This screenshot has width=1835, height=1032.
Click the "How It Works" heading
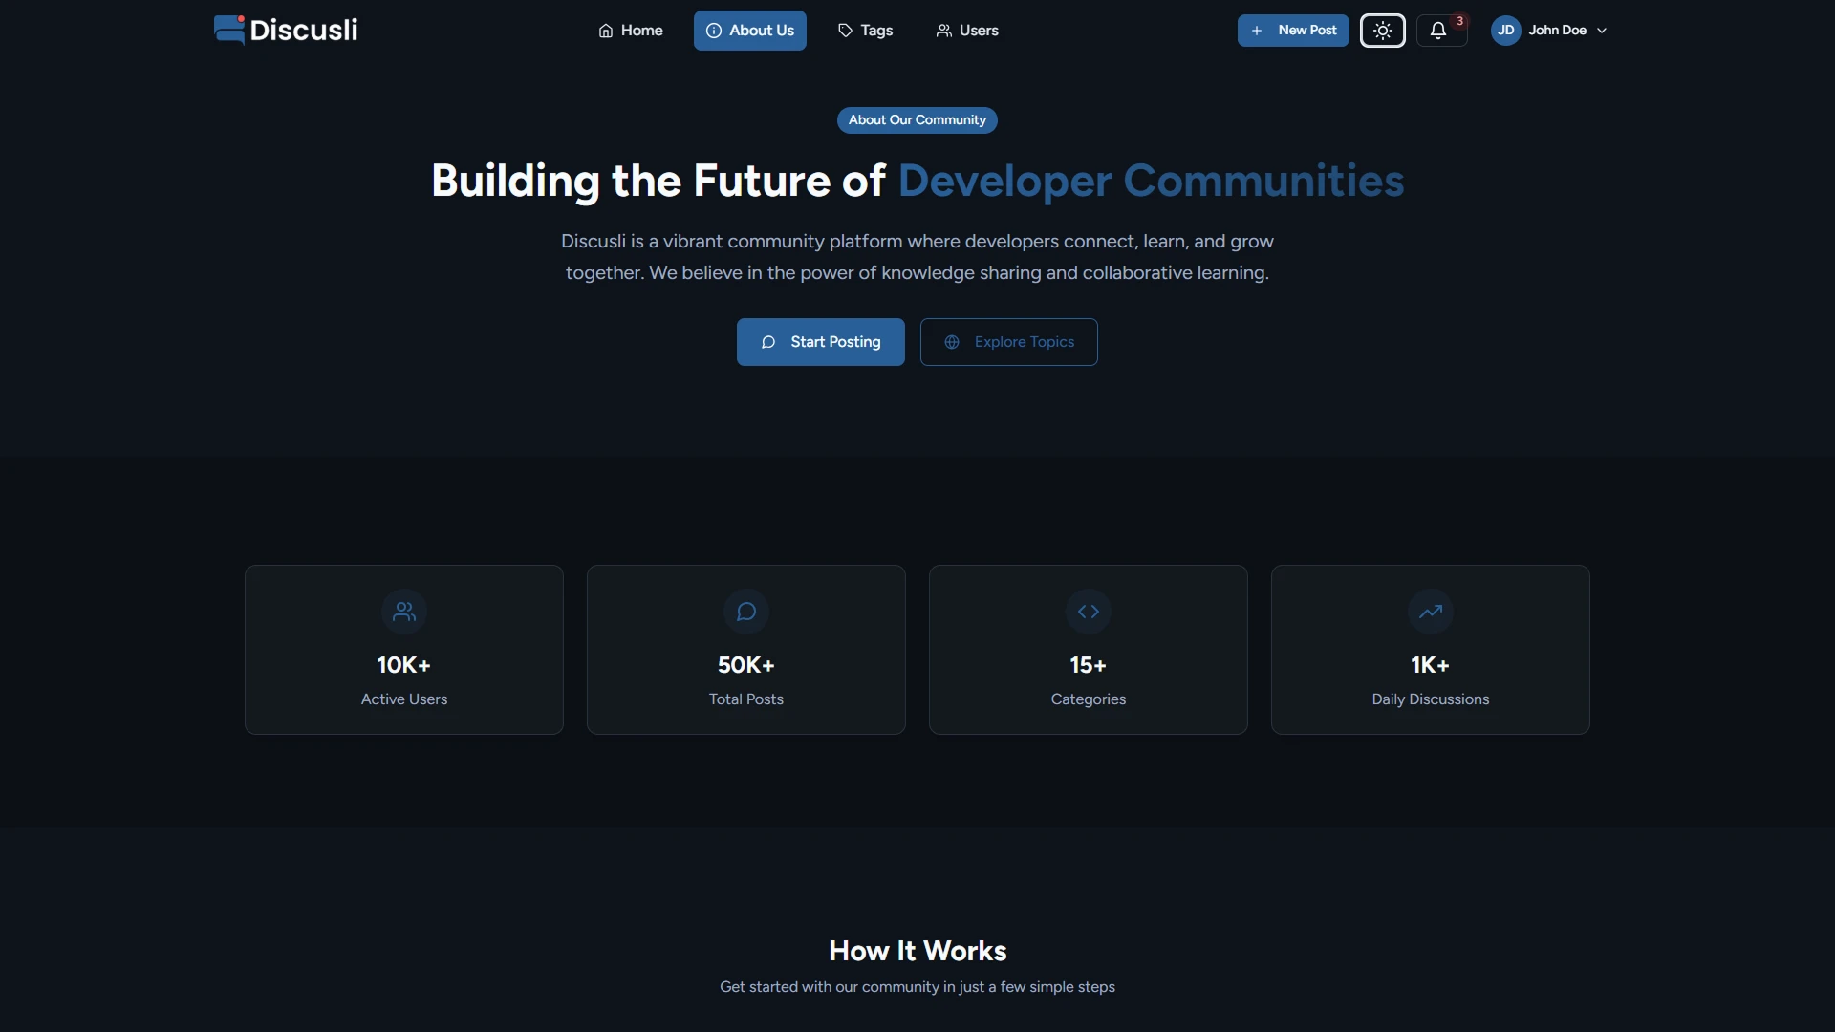[x=917, y=951]
